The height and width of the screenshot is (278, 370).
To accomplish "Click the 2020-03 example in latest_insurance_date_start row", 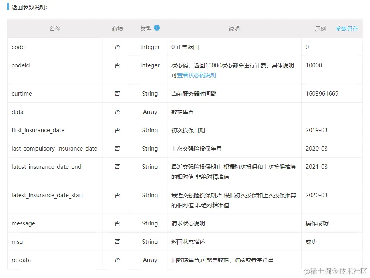I will click(317, 195).
